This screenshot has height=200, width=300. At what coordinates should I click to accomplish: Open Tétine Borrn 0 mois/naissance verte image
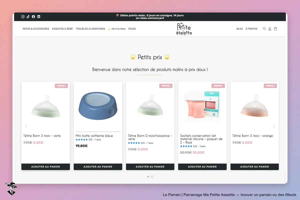[x=150, y=106]
